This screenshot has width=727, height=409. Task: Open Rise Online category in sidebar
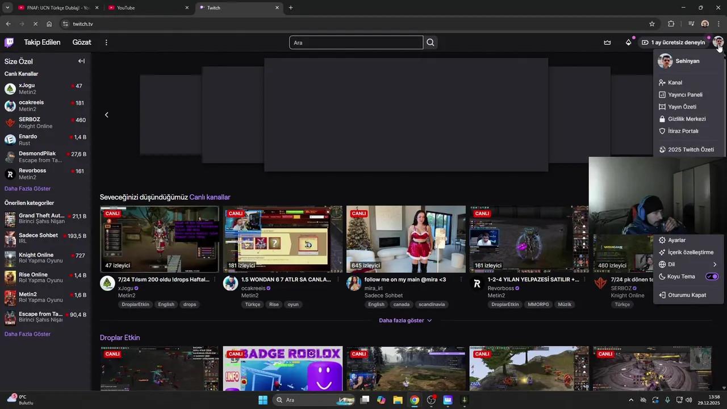(x=45, y=278)
